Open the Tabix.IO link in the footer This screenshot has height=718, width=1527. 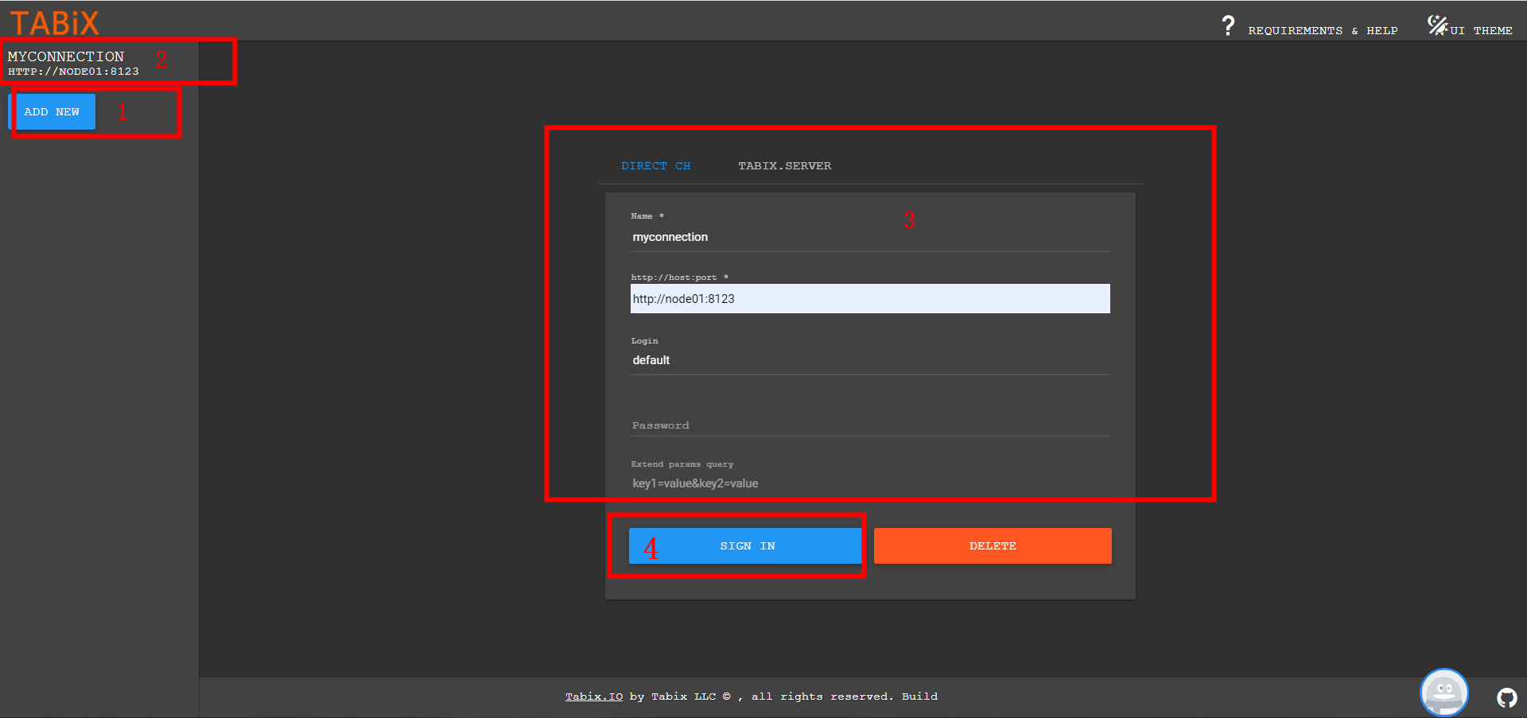coord(593,696)
